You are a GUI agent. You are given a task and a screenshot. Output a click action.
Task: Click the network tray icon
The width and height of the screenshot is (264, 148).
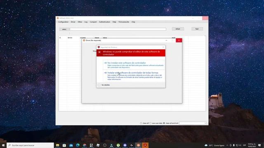click(237, 145)
